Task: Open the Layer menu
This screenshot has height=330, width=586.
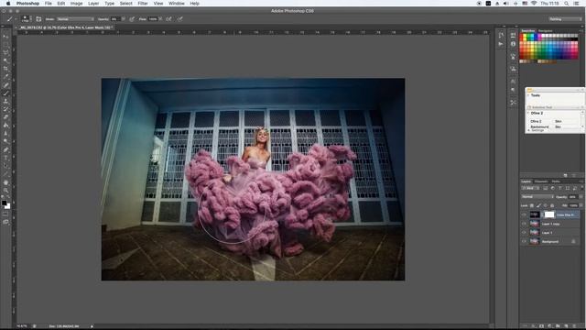Action: click(93, 4)
